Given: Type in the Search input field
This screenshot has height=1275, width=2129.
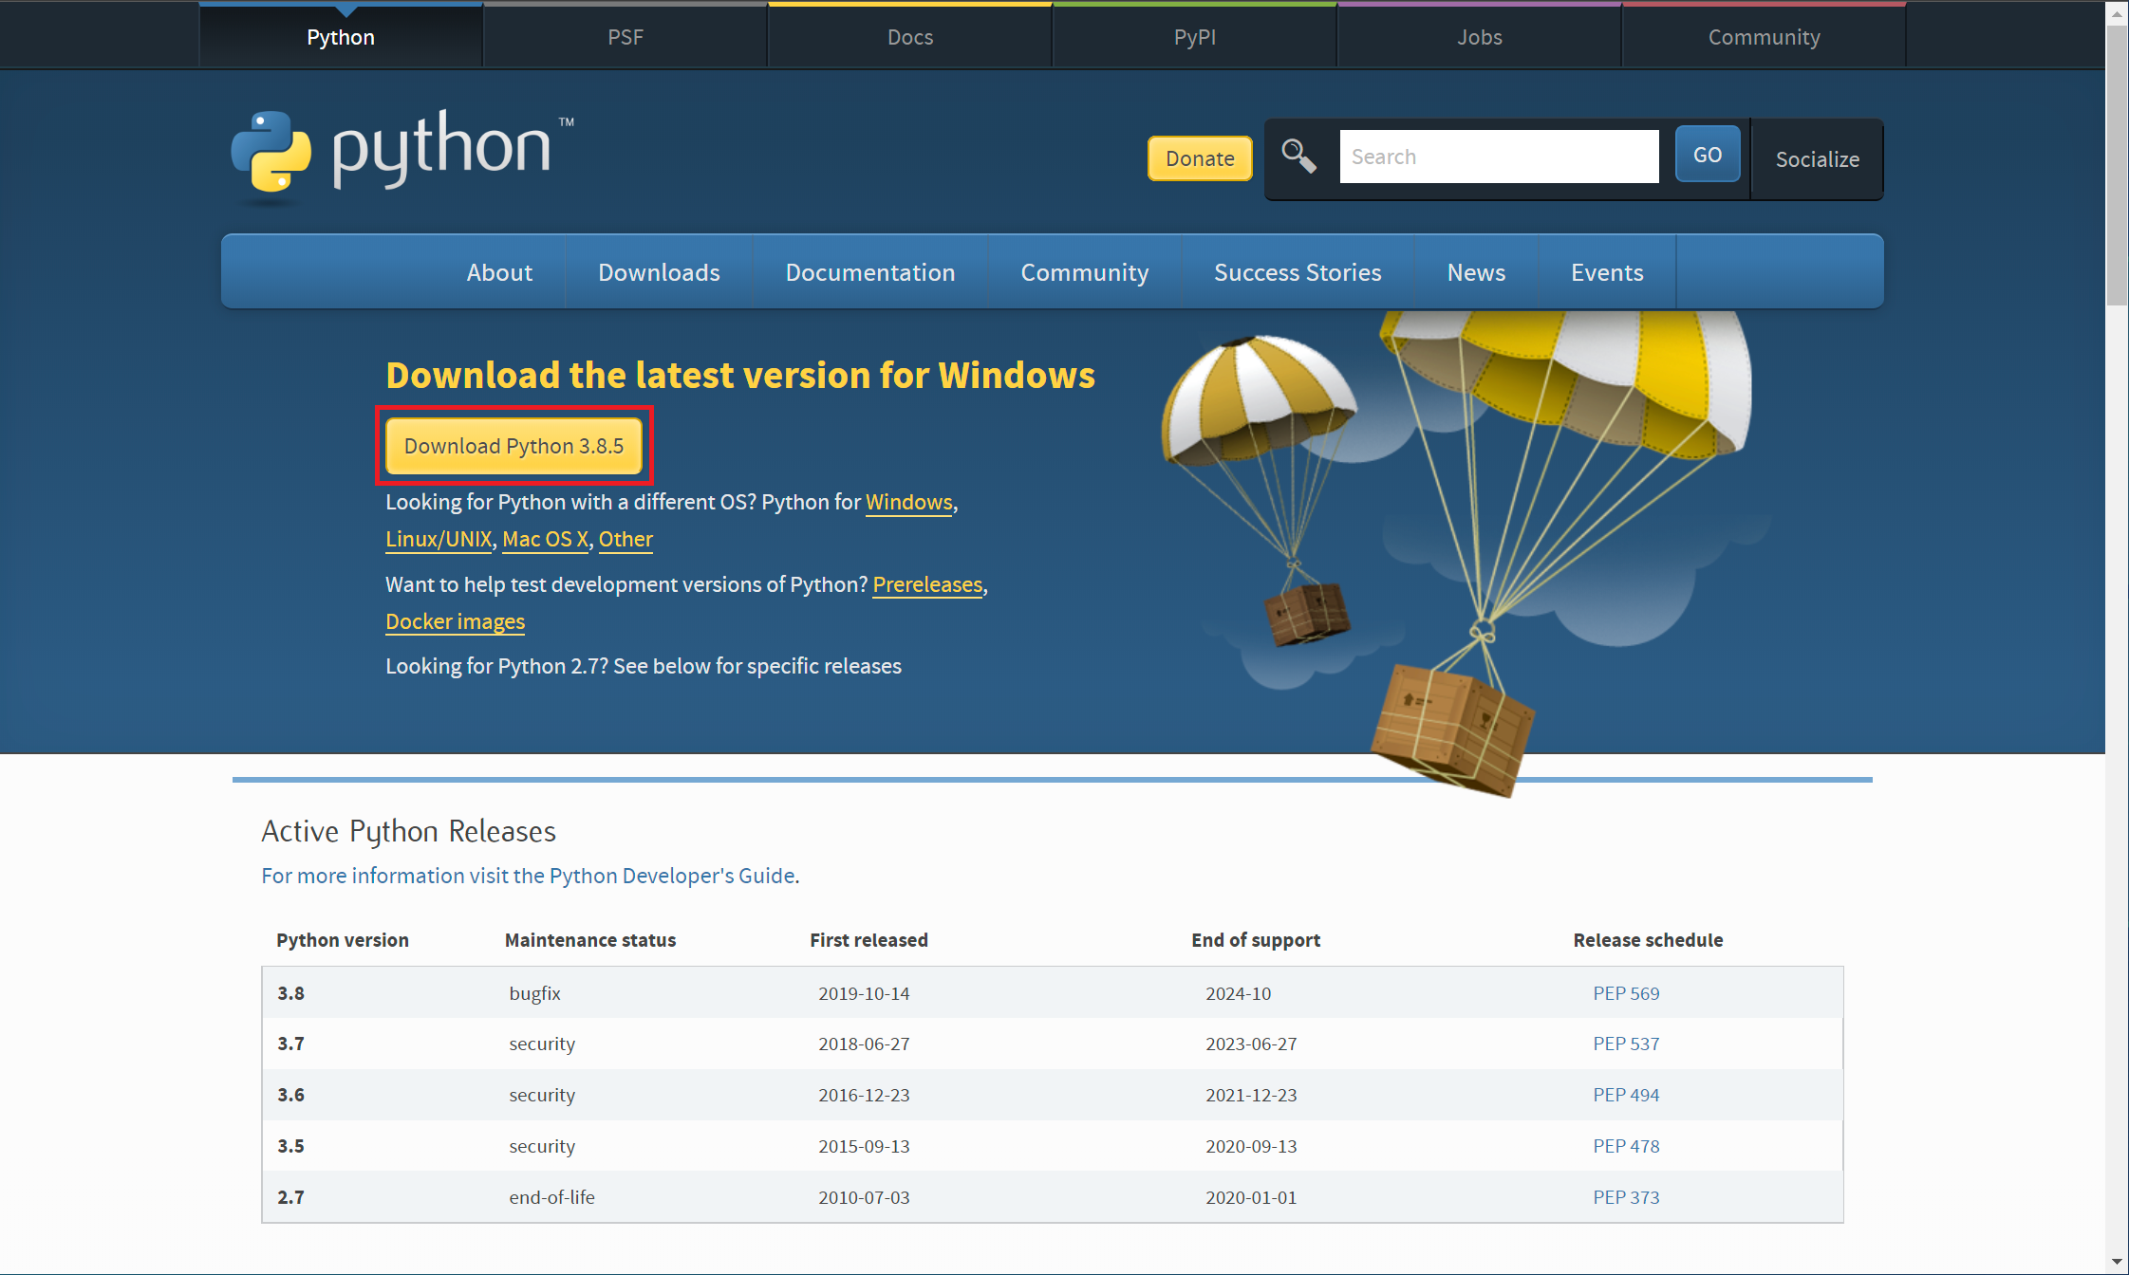Looking at the screenshot, I should [x=1498, y=157].
